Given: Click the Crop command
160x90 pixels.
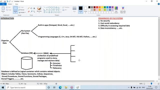Looking at the screenshot, I should point(21,7).
